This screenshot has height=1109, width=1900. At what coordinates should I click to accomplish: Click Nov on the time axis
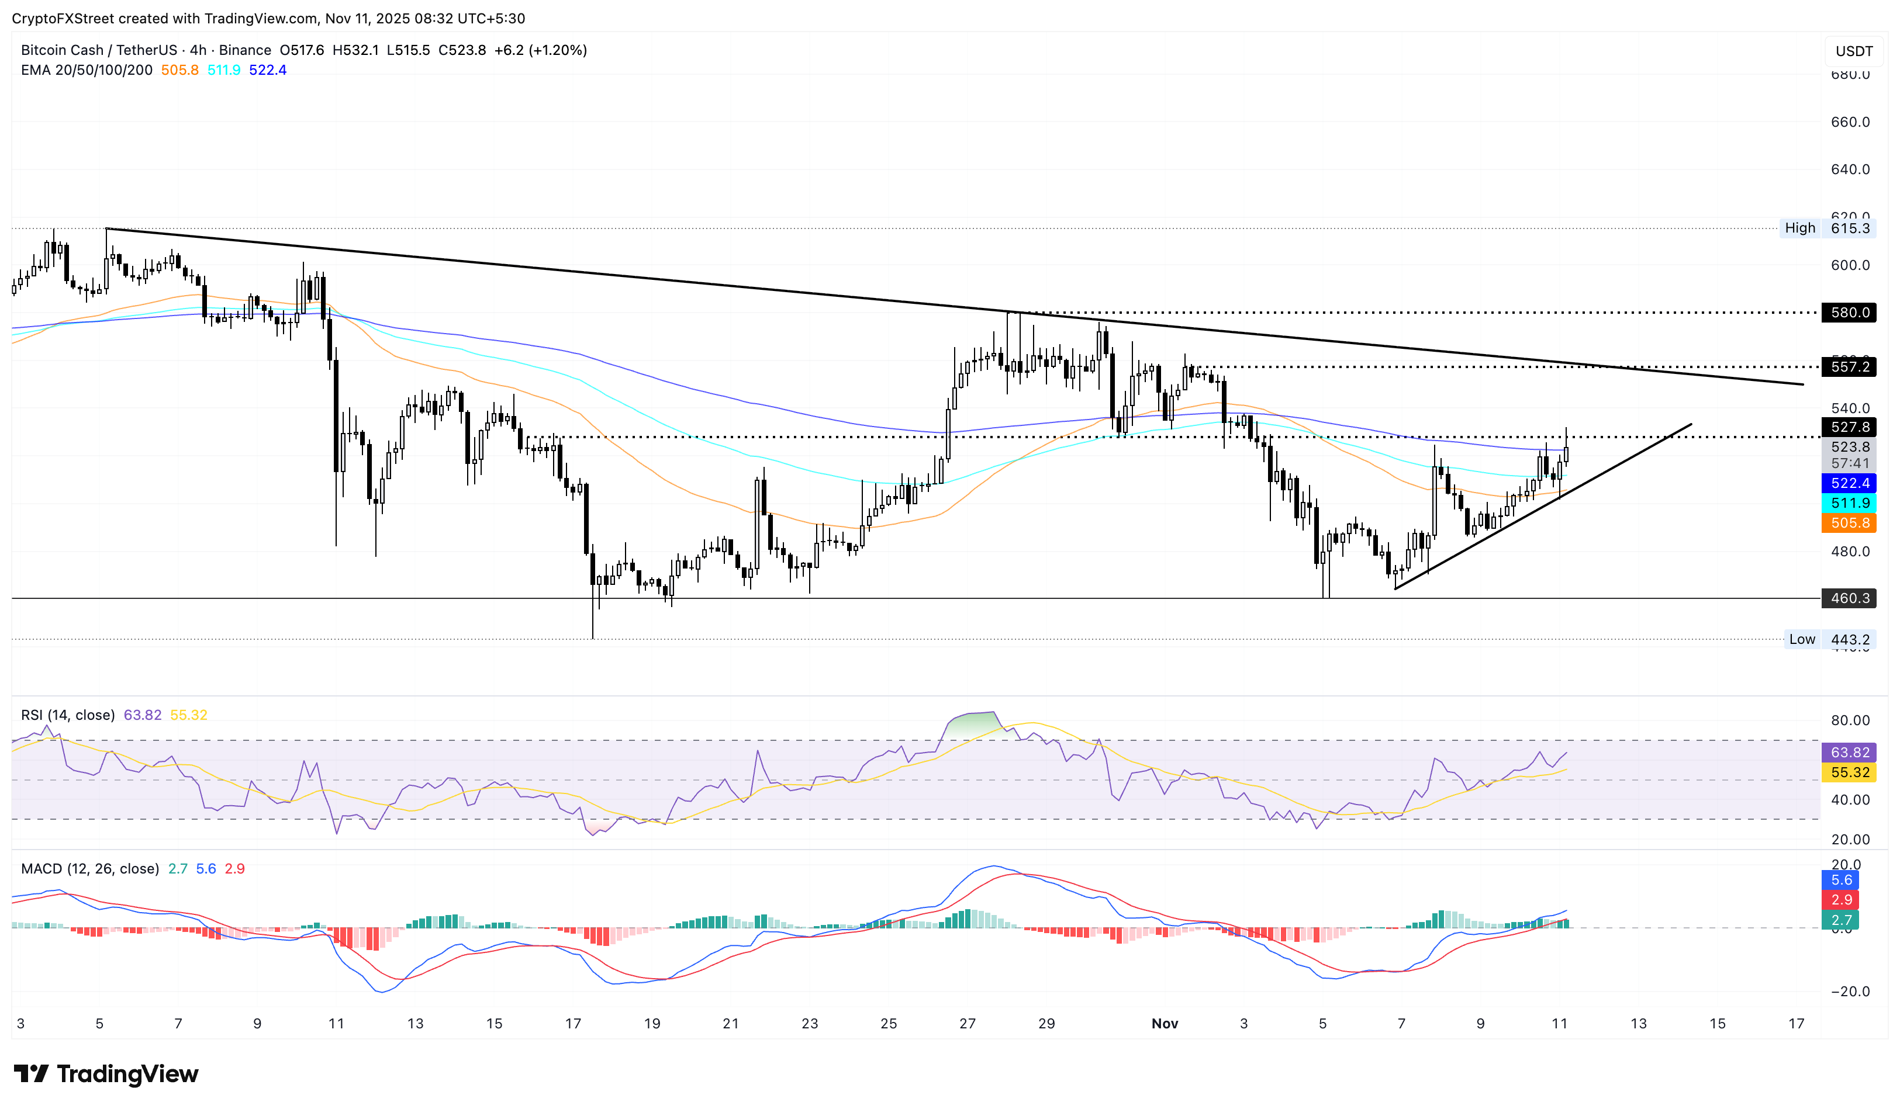pyautogui.click(x=1165, y=1024)
